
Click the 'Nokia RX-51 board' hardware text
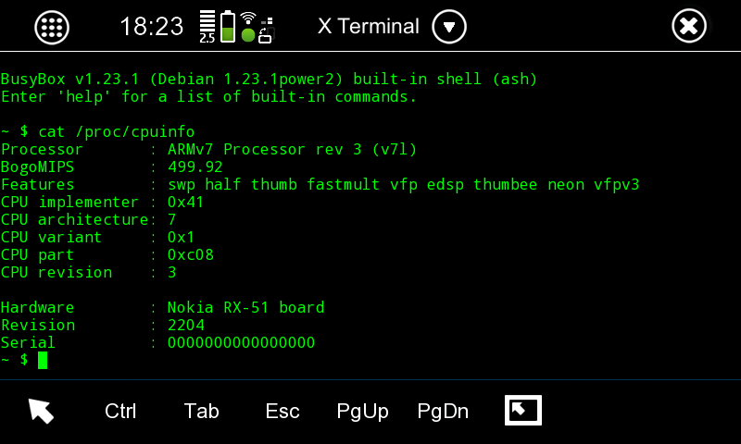(245, 308)
